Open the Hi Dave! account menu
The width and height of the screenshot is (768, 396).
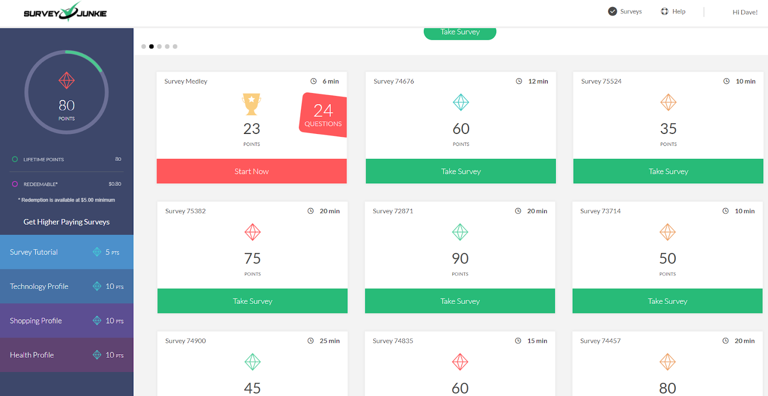[745, 12]
